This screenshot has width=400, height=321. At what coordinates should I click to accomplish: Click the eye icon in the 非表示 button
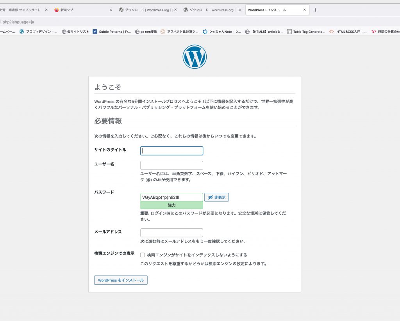tap(210, 198)
